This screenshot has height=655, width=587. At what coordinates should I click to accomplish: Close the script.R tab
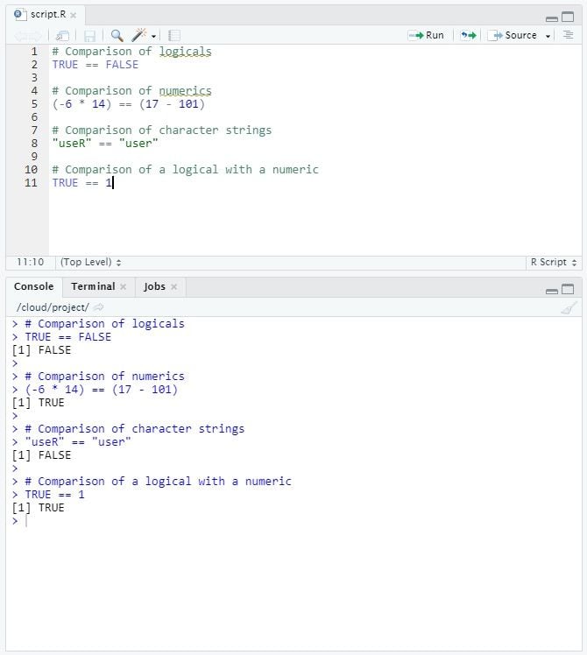point(74,16)
